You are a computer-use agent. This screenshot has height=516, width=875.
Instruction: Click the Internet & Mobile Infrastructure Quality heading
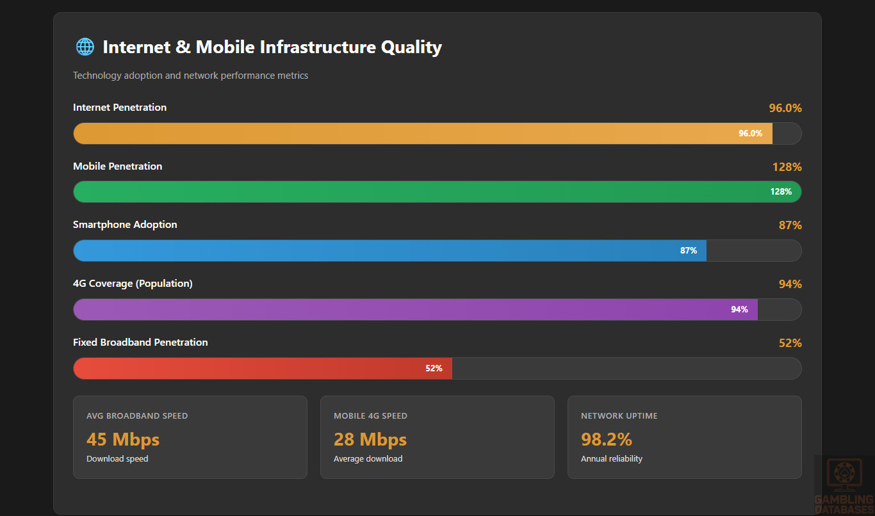point(272,47)
